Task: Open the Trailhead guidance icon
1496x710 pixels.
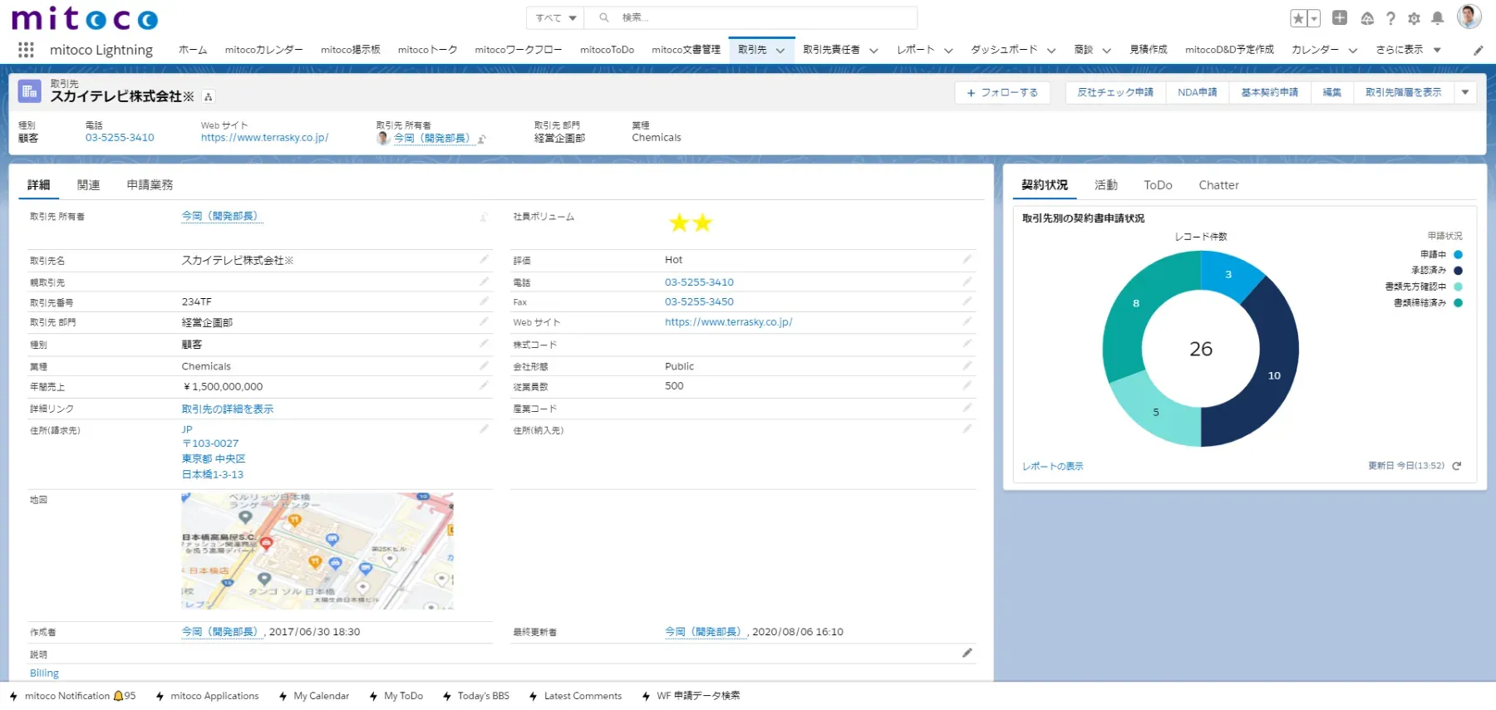Action: [1367, 18]
